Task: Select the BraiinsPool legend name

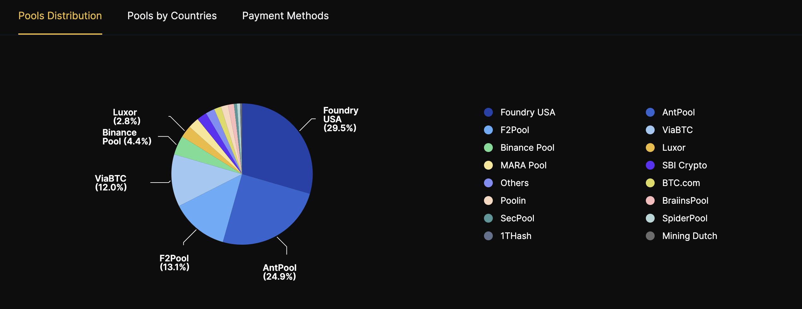Action: 685,201
